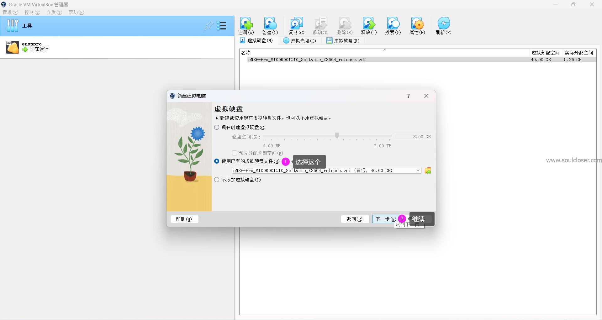Open the 控制 menu

pos(32,12)
